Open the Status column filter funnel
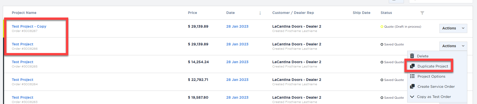477x104 pixels. 422,13
